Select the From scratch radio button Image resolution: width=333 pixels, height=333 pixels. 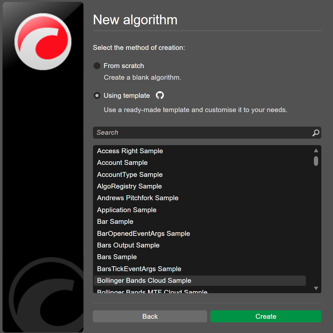97,66
